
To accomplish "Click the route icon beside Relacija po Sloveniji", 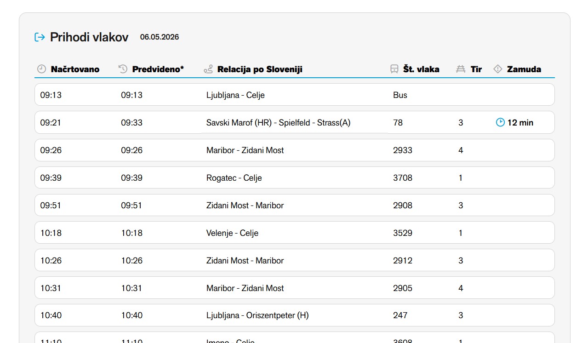I will [x=208, y=69].
